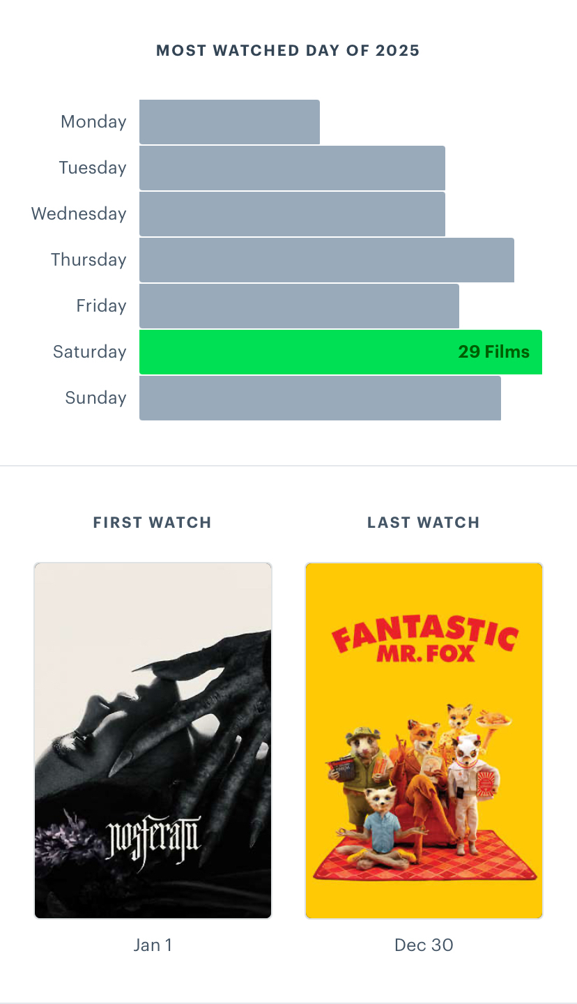This screenshot has height=1004, width=577.
Task: Click the Tuesday day label
Action: click(93, 168)
